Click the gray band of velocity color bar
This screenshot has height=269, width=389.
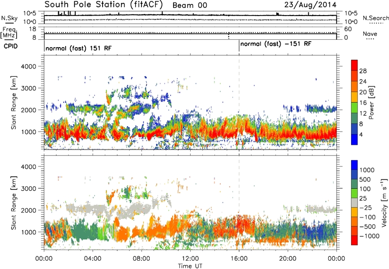pos(354,202)
